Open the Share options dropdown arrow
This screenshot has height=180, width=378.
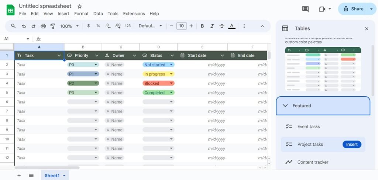point(371,9)
